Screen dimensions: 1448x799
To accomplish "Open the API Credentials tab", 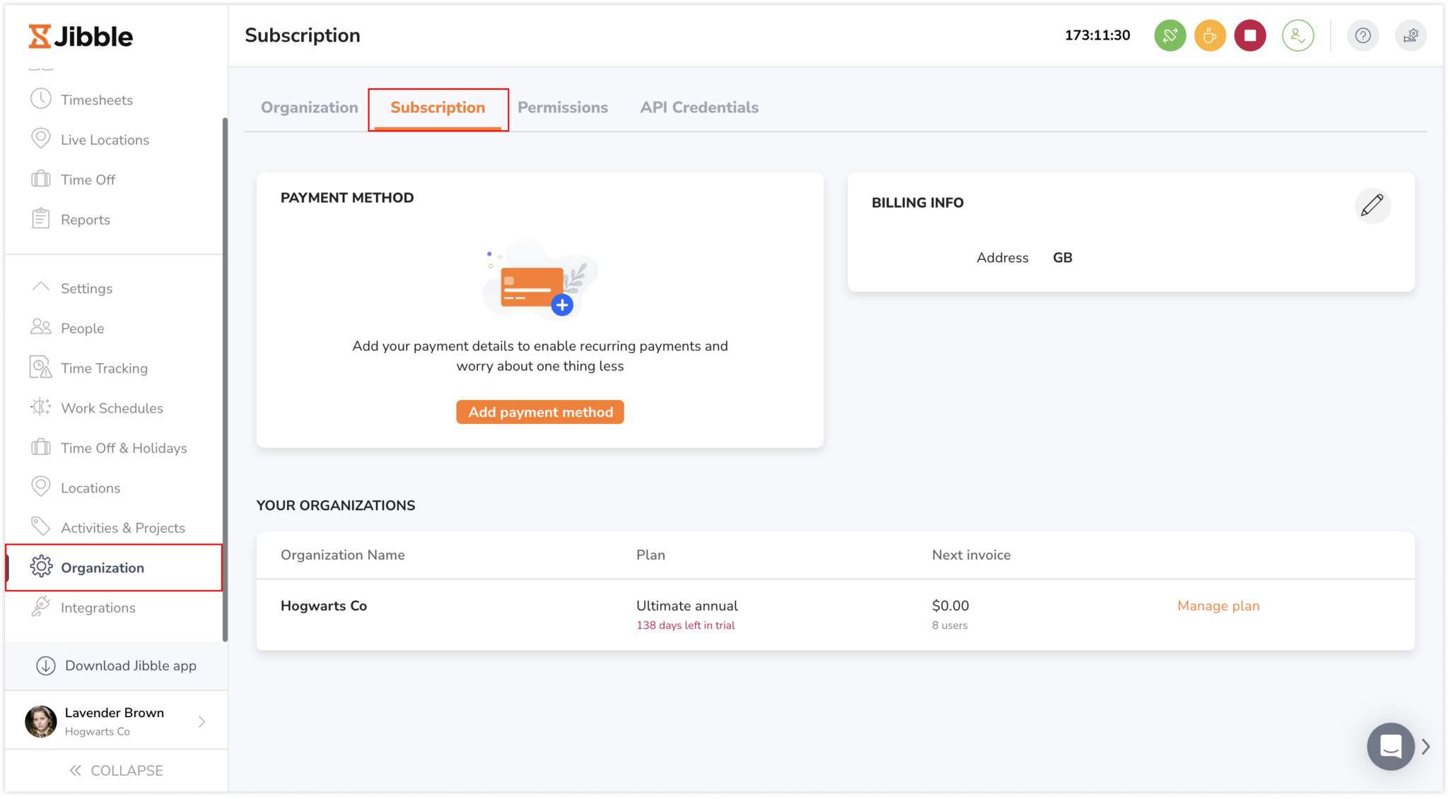I will (699, 107).
